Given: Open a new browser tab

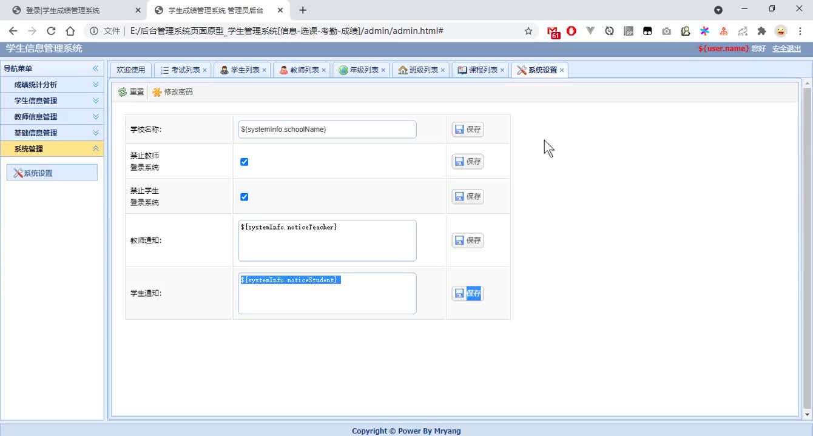Looking at the screenshot, I should 303,10.
